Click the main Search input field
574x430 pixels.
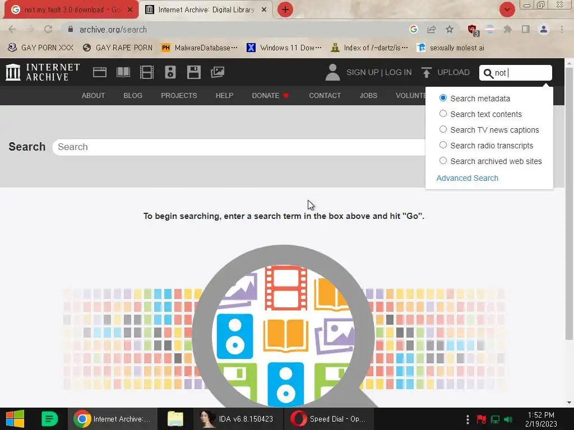click(x=239, y=147)
